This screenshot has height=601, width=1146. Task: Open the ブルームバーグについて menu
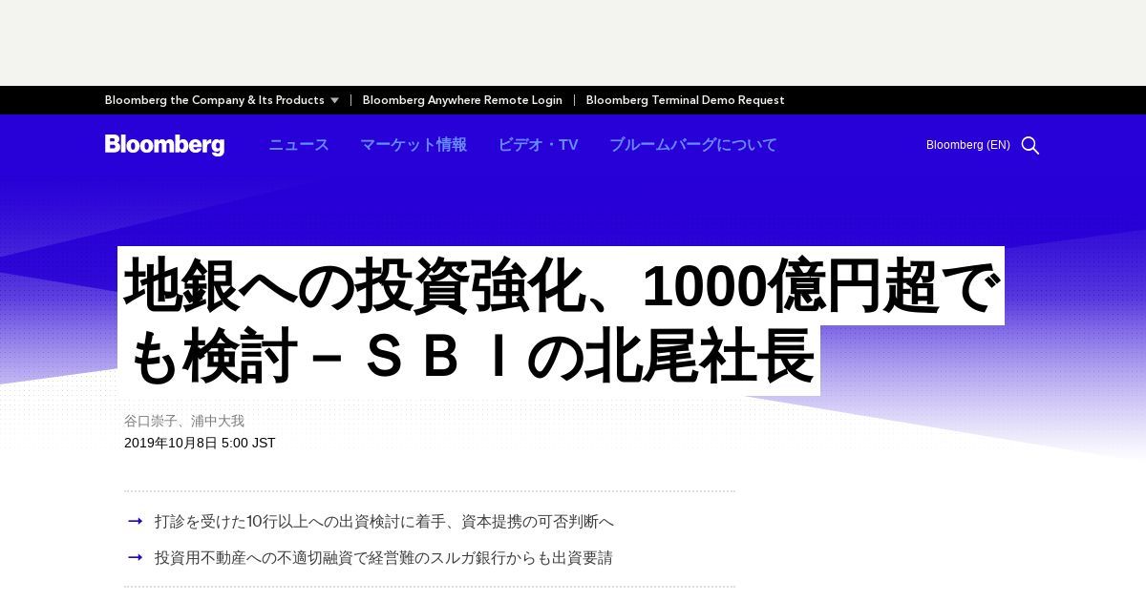click(x=693, y=145)
